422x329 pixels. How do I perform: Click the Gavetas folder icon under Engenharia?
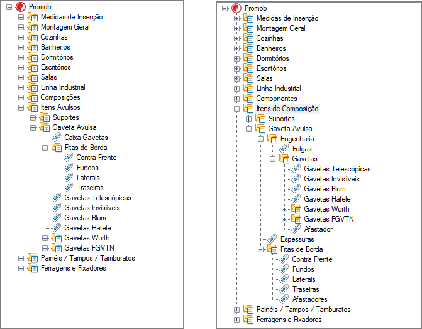pyautogui.click(x=284, y=159)
